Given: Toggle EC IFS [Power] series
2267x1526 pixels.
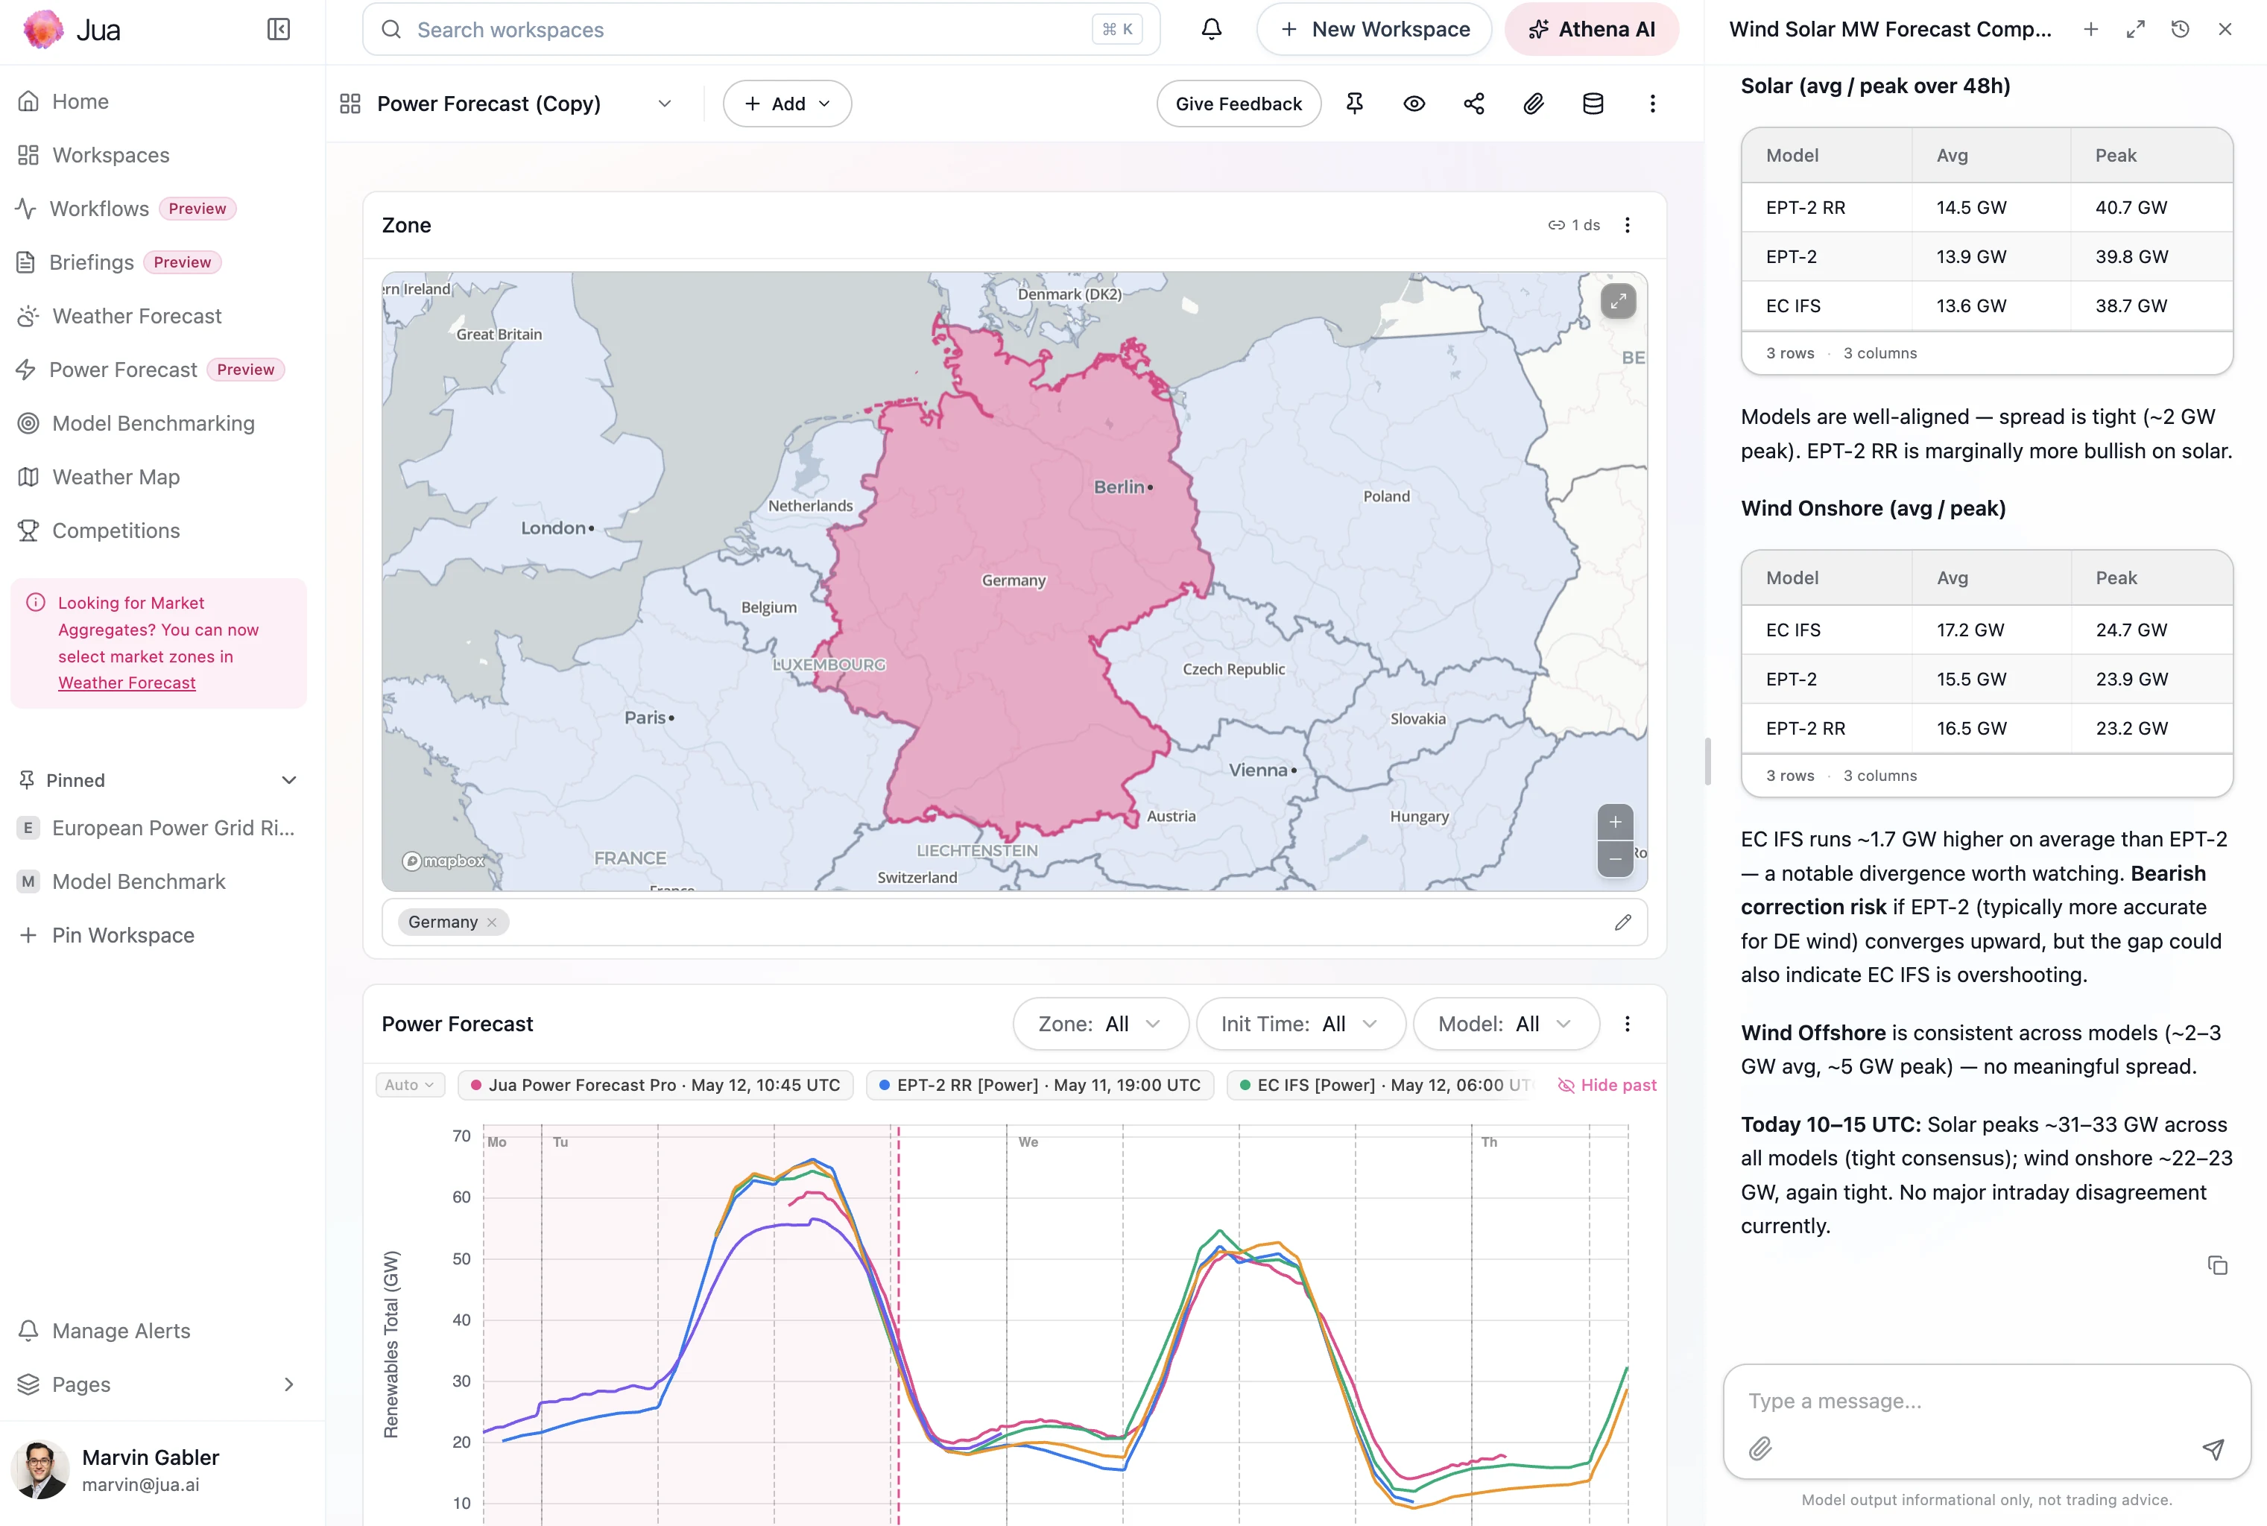Looking at the screenshot, I should (1380, 1085).
